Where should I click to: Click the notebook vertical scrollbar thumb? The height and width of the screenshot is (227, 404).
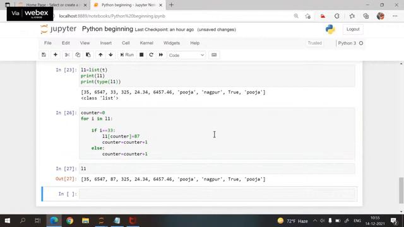tap(401, 190)
